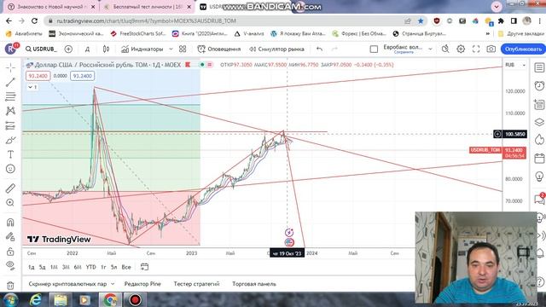This screenshot has width=546, height=307.
Task: Open the Д timeframe interval selector
Action: point(87,49)
